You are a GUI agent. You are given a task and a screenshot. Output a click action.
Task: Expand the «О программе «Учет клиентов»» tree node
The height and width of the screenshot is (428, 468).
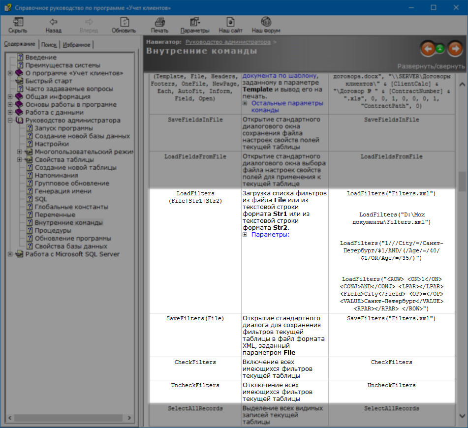tap(10, 73)
